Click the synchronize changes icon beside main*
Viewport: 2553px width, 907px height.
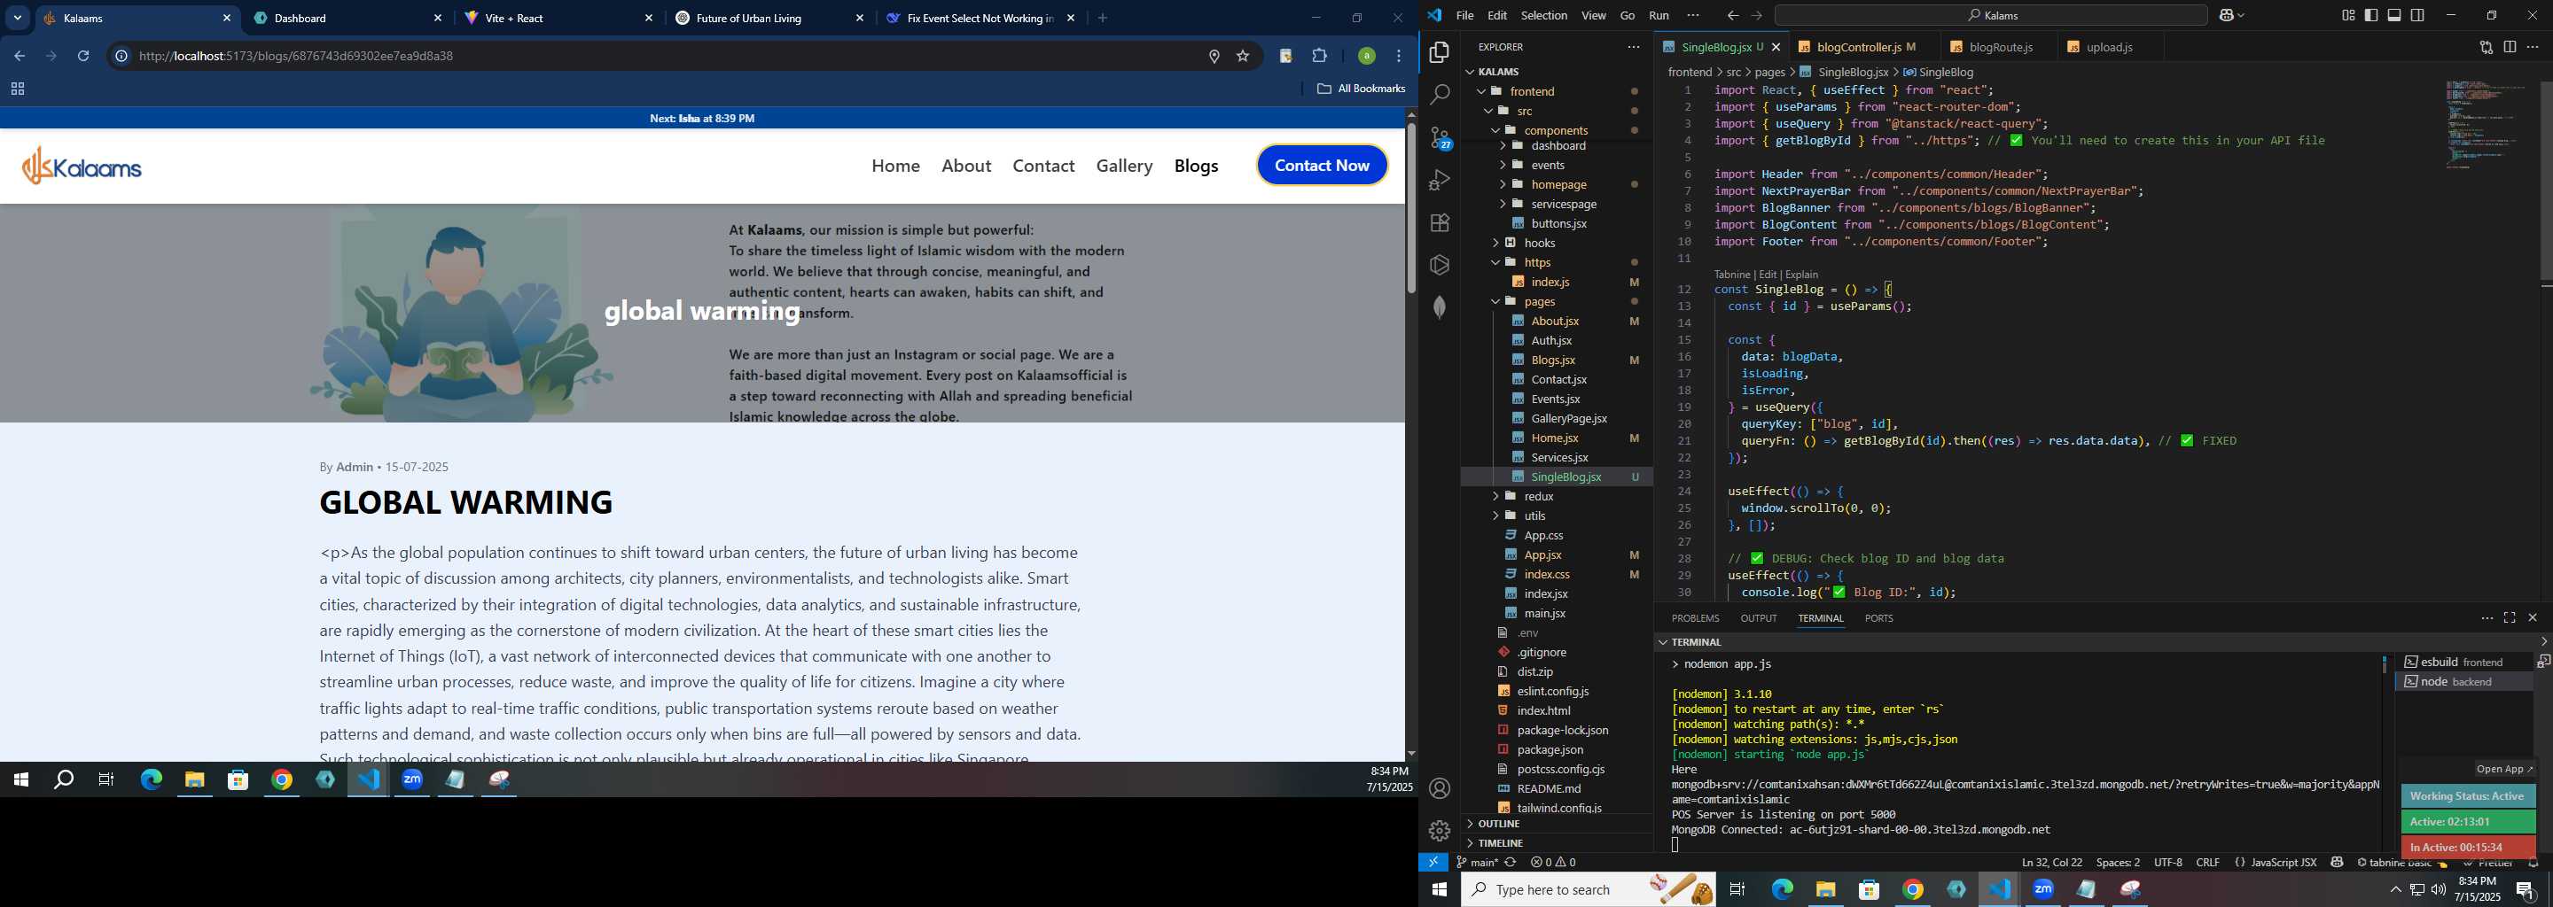click(x=1511, y=863)
